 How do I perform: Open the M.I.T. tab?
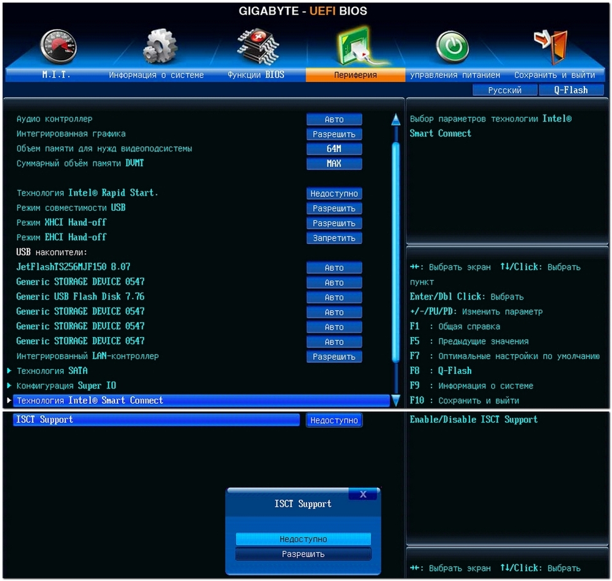pyautogui.click(x=56, y=75)
